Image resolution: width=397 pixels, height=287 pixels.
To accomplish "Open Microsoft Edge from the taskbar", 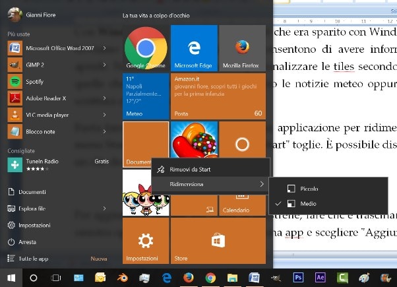I will click(x=167, y=278).
